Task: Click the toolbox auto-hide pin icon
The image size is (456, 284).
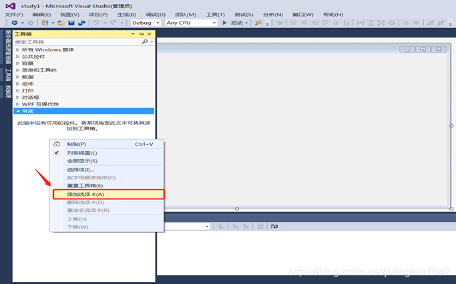Action: (142, 34)
